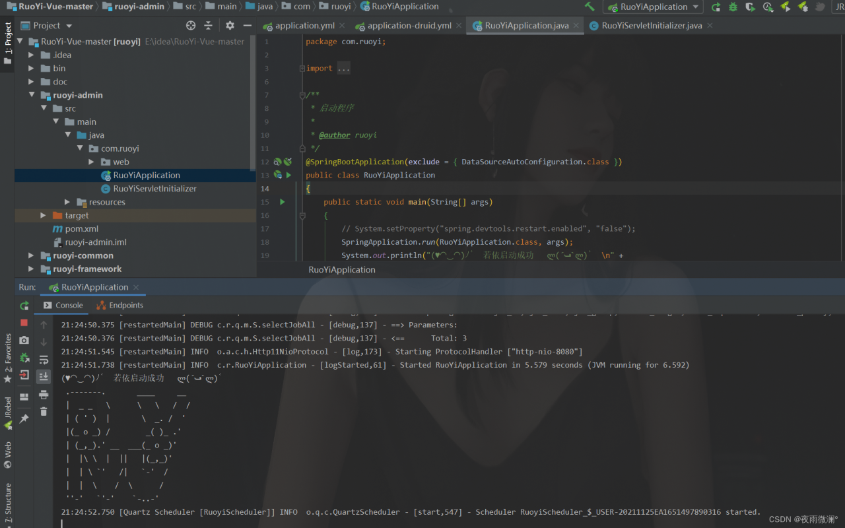Expand the ruoyi-common module
Image resolution: width=845 pixels, height=528 pixels.
[31, 255]
